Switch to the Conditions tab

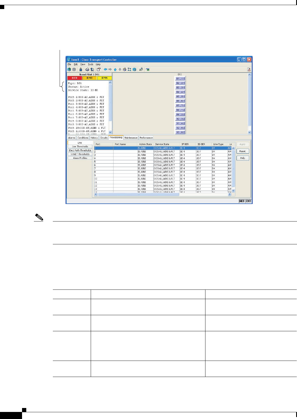point(83,138)
